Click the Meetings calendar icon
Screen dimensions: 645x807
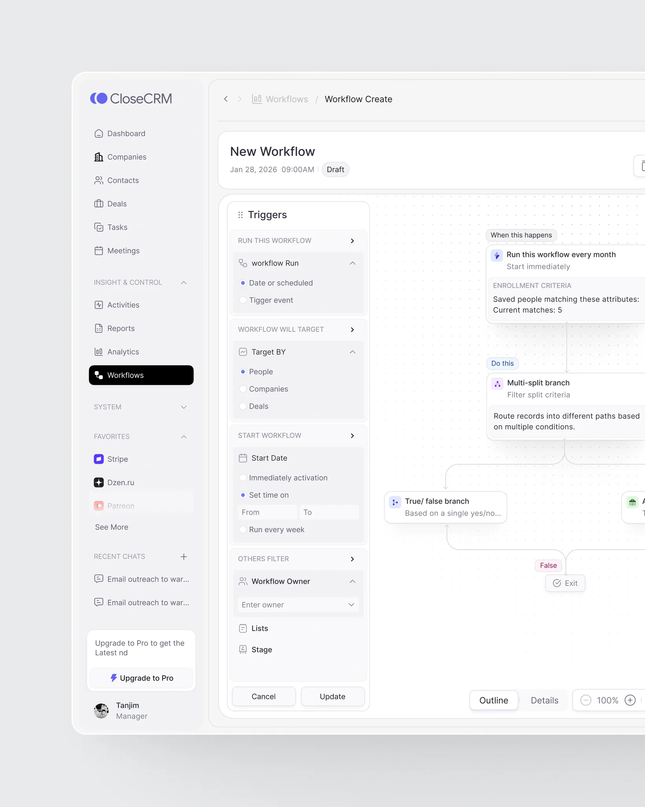[98, 251]
